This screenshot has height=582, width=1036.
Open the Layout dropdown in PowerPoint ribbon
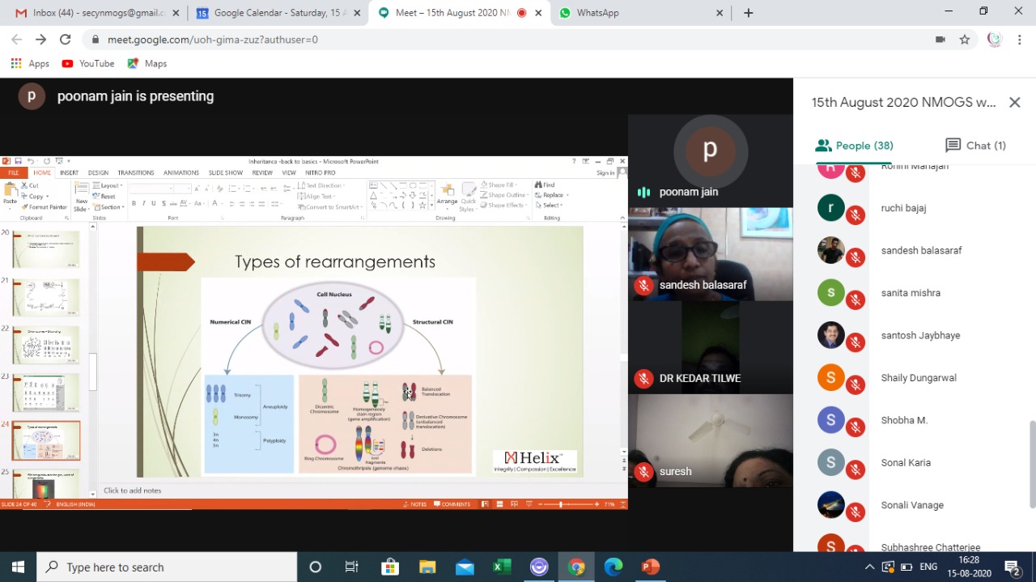pos(109,185)
